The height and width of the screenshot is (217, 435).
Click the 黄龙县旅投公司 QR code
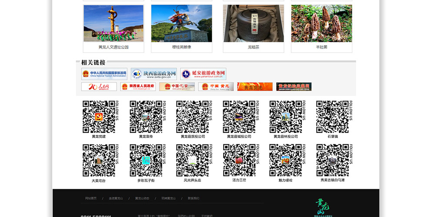193,116
